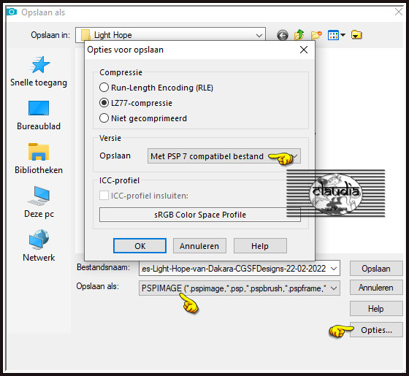Close the Opties voor opslaan dialog

pyautogui.click(x=304, y=50)
